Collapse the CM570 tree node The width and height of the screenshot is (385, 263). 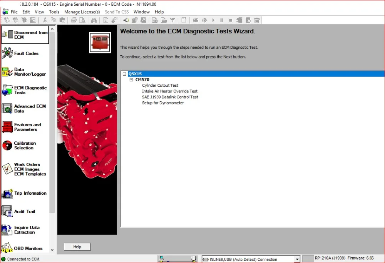coord(131,79)
